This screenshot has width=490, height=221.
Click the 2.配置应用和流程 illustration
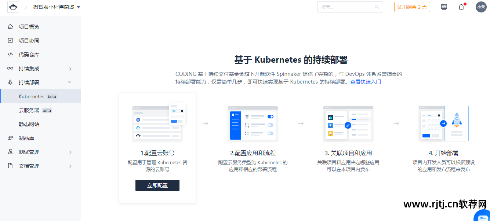click(x=253, y=124)
